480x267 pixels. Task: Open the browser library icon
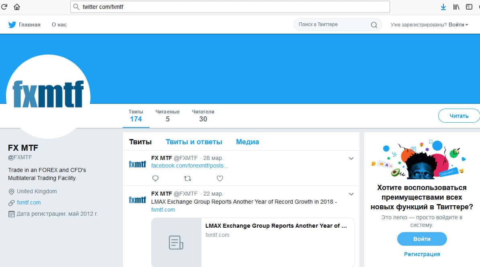(x=456, y=7)
